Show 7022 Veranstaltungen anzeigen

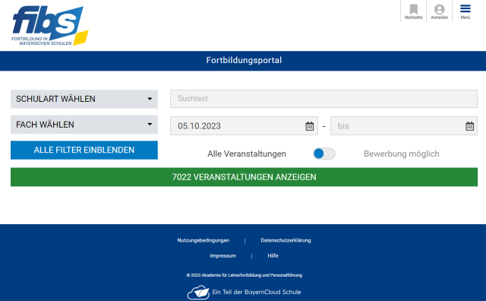point(244,177)
